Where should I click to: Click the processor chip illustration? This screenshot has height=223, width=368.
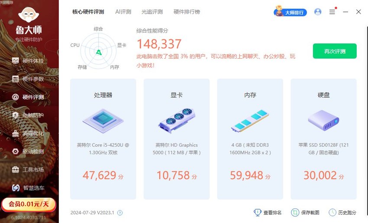click(103, 121)
